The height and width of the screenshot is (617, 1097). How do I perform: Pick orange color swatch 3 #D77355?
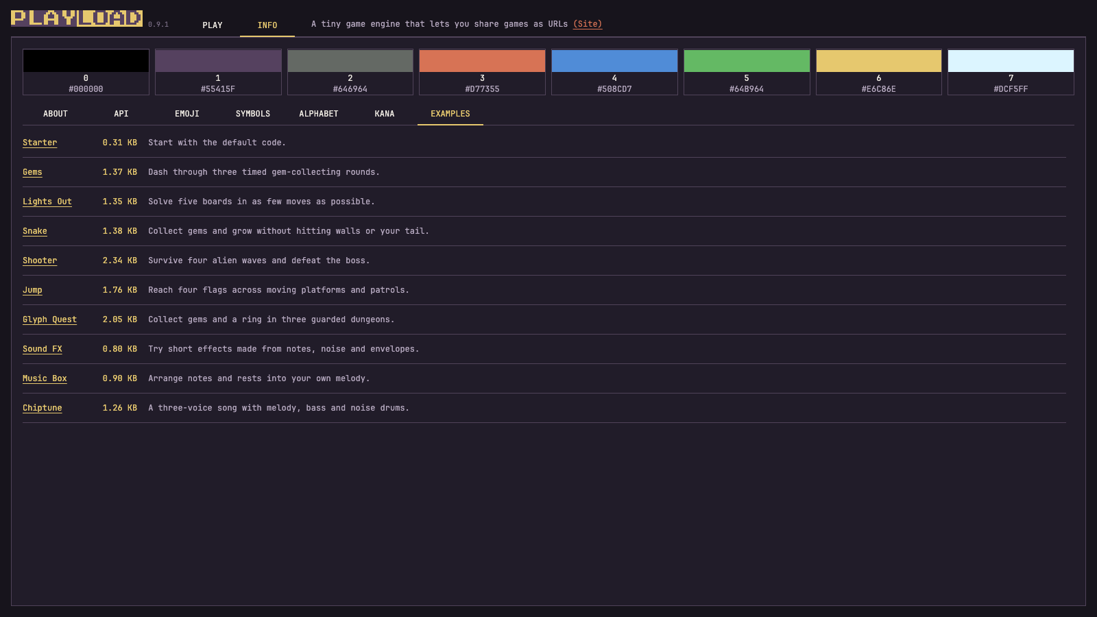pos(482,72)
